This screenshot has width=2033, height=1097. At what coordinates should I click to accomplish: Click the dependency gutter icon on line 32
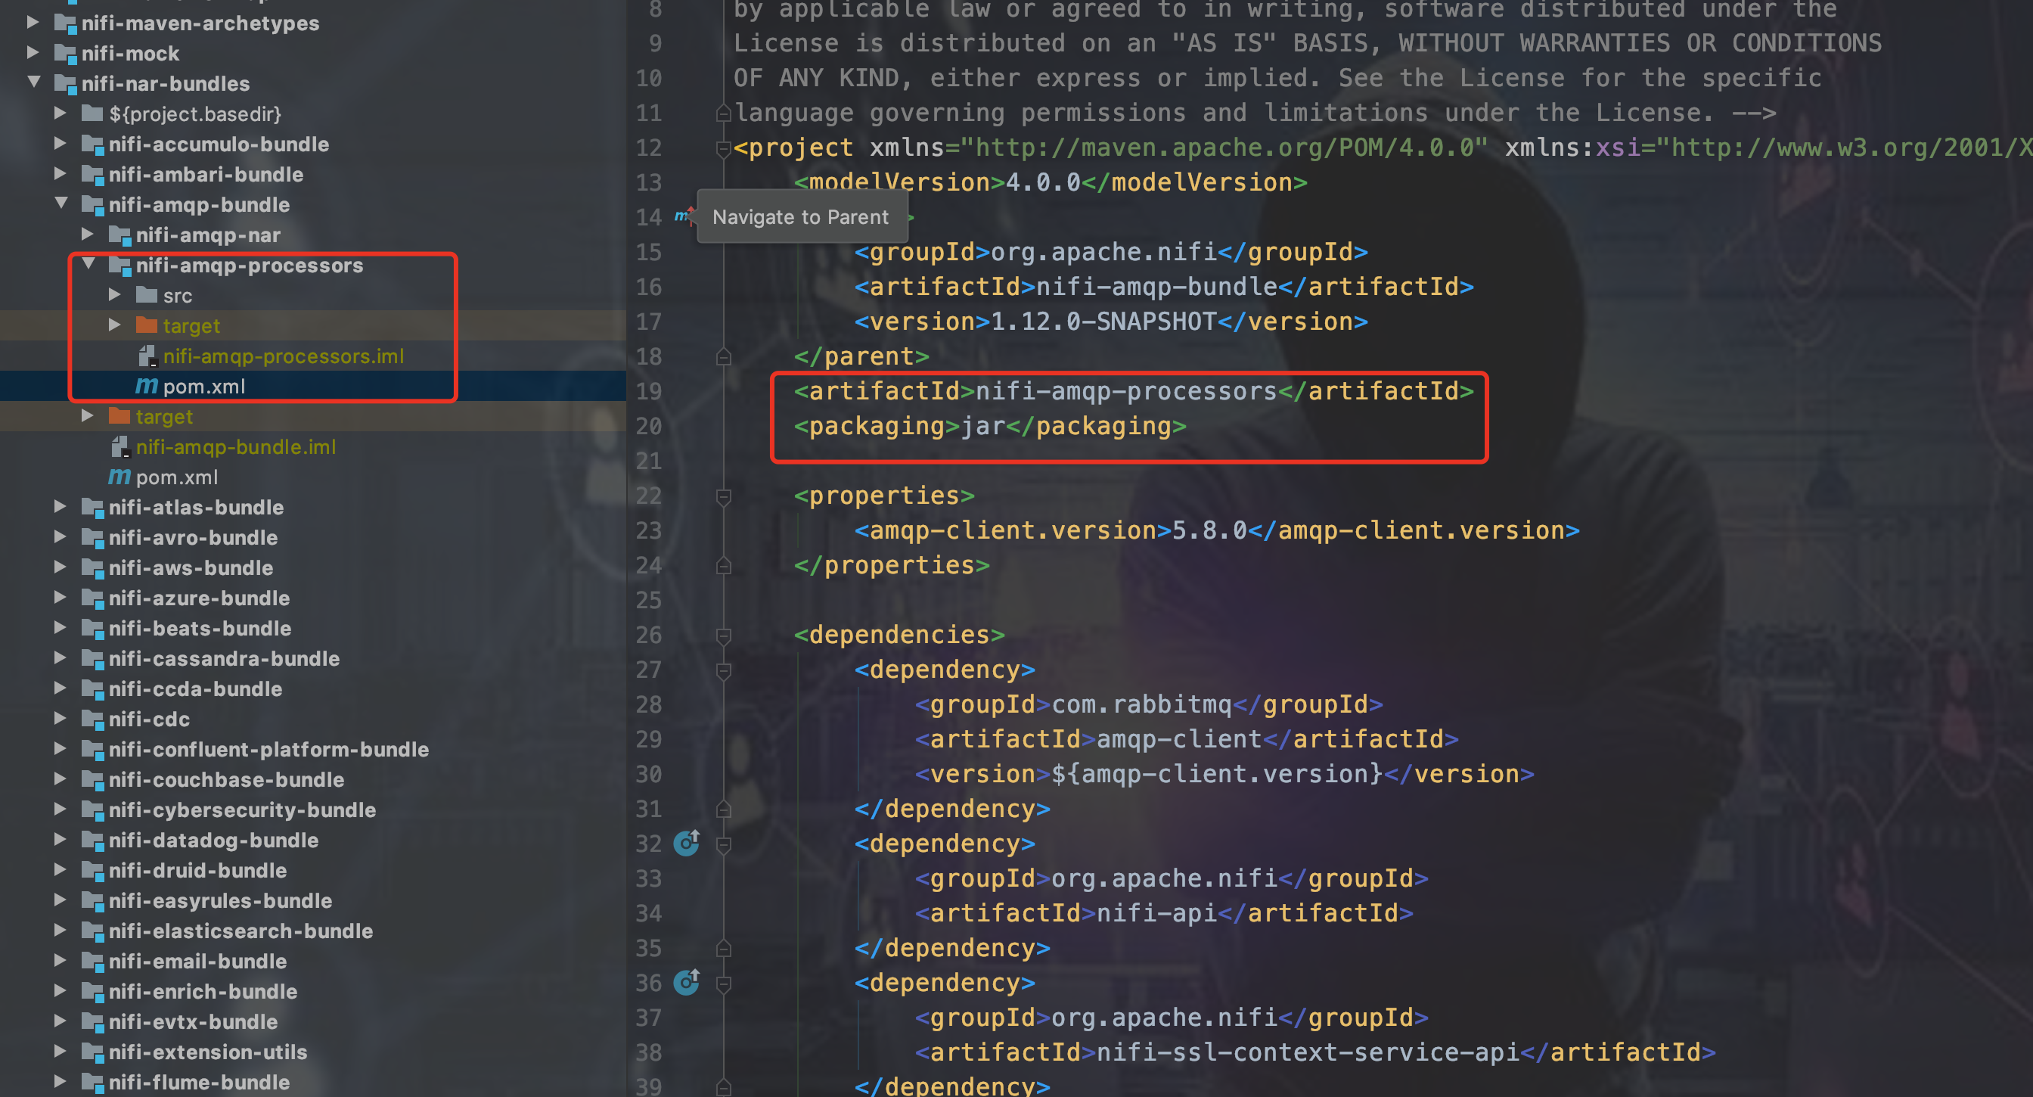(x=687, y=843)
